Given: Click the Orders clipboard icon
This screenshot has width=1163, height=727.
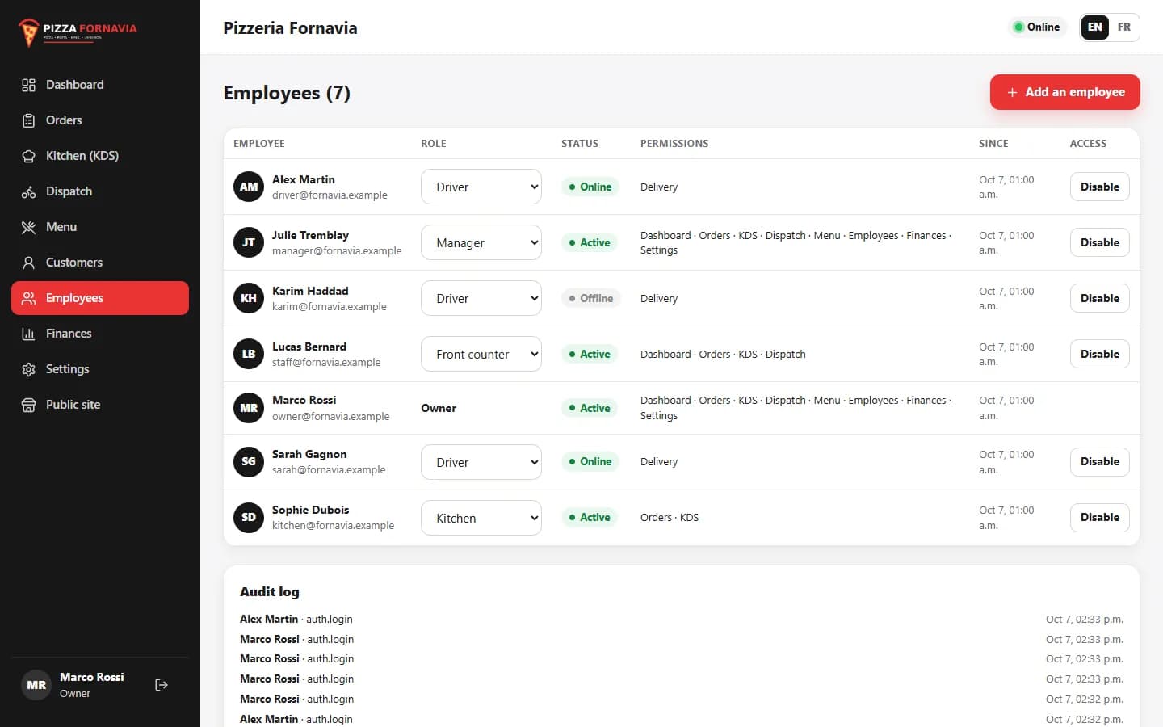Looking at the screenshot, I should 28,120.
